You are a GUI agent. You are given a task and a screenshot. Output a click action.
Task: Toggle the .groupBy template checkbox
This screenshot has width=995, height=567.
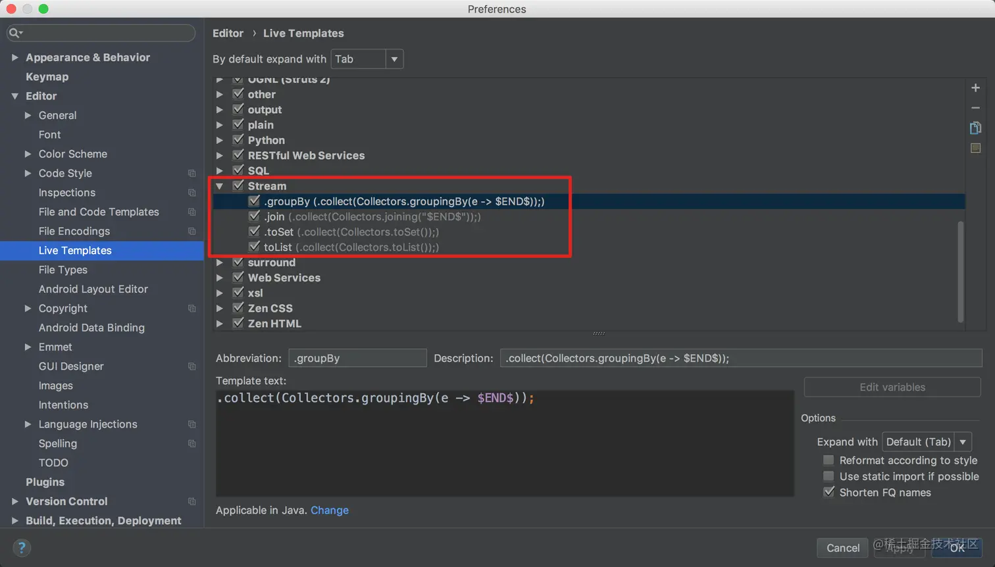(254, 201)
